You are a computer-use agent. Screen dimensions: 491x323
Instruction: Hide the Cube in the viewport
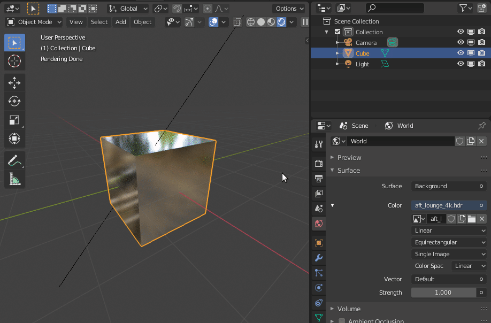pyautogui.click(x=460, y=53)
